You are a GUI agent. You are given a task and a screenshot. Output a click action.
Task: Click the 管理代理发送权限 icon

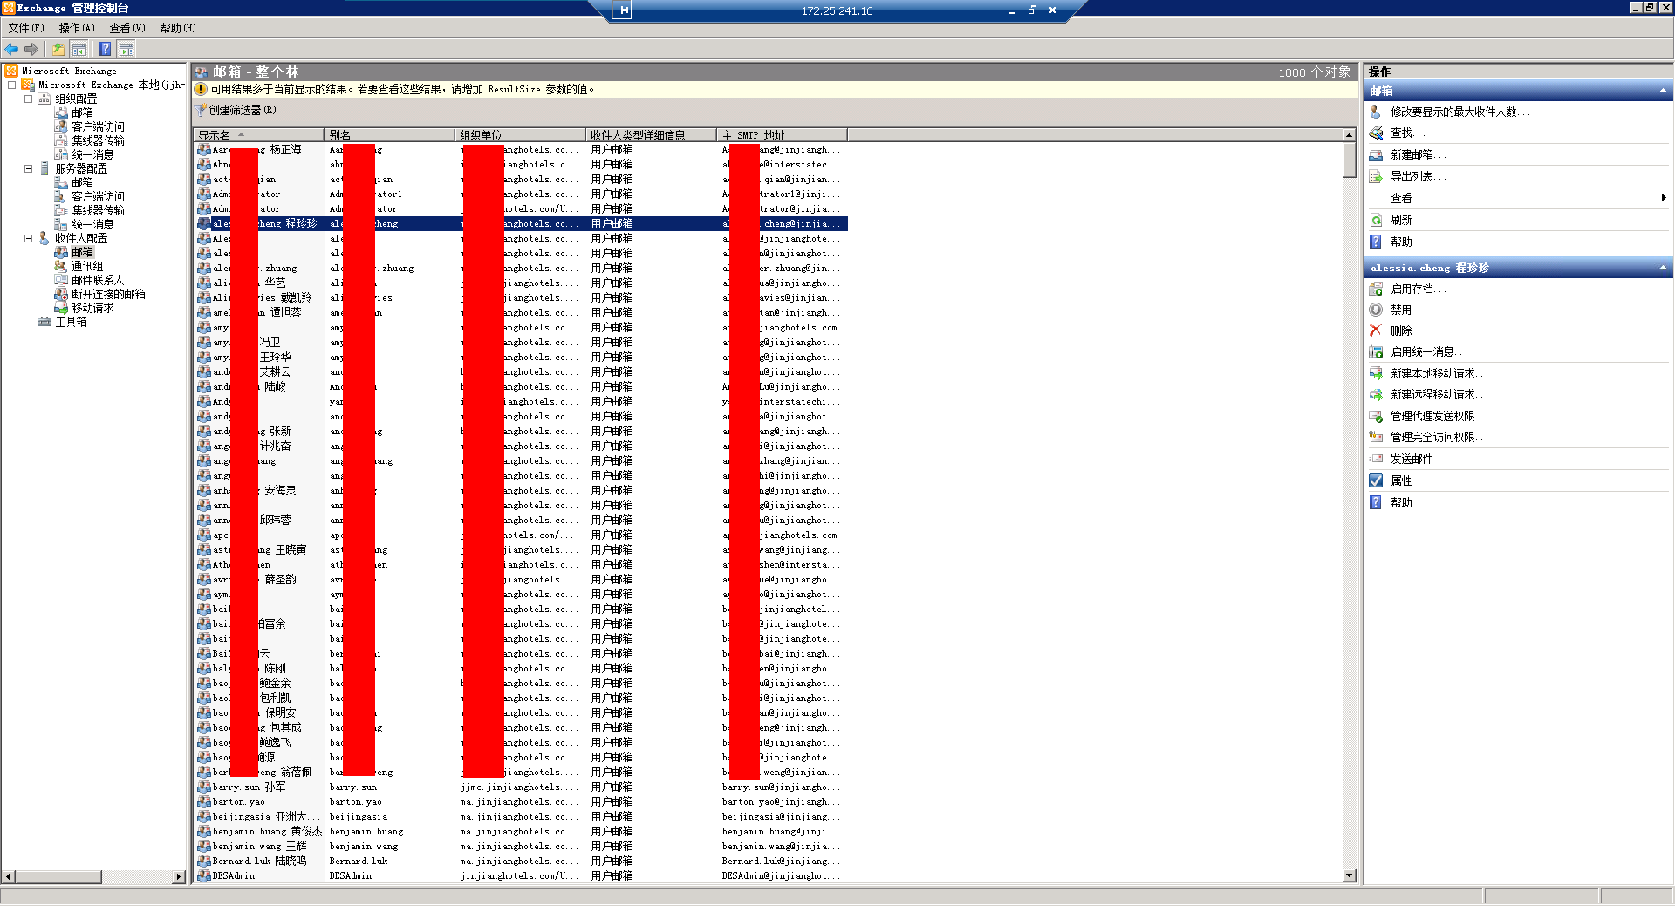[1376, 416]
